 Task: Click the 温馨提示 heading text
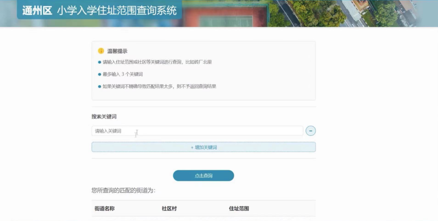click(x=117, y=51)
